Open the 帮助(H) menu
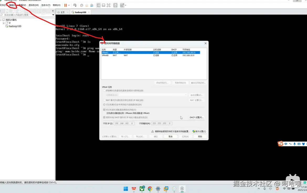Image resolution: width=307 pixels, height=193 pixels. tap(57, 5)
